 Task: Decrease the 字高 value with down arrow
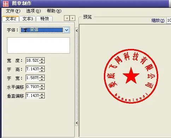(x=42, y=71)
